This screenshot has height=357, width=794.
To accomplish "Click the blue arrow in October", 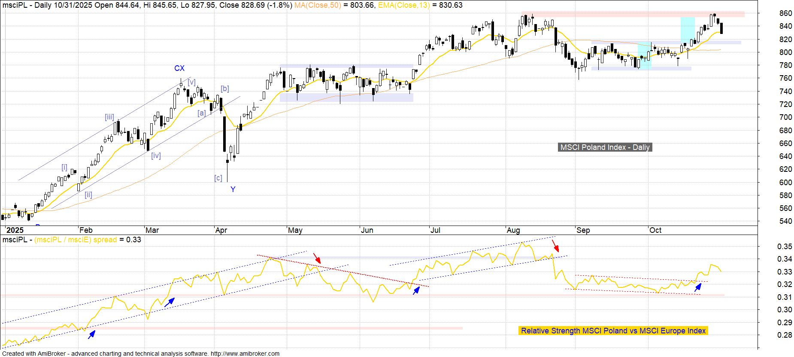I will [698, 287].
